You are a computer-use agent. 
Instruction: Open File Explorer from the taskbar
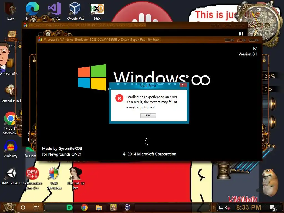point(99,207)
